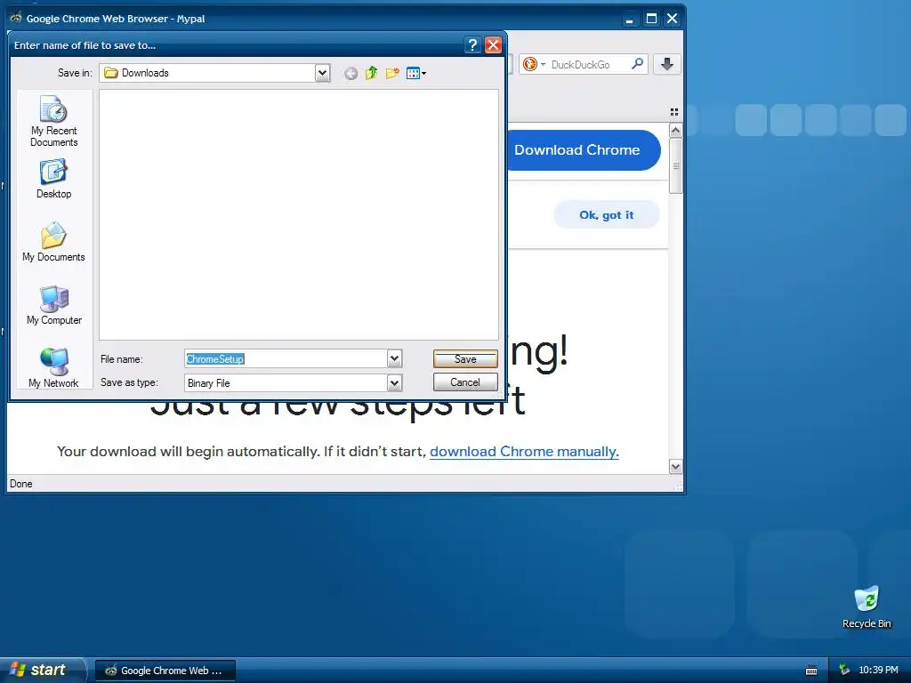Expand the File name history dropdown
The height and width of the screenshot is (683, 911).
(394, 359)
